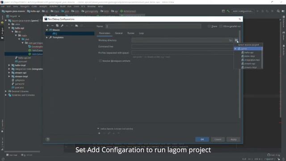Click the folder icon right of the search magnifier
The height and width of the screenshot is (161, 286).
tap(283, 11)
